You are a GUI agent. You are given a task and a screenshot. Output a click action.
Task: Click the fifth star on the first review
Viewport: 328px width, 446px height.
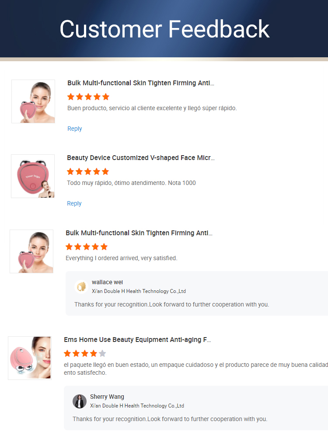[105, 97]
